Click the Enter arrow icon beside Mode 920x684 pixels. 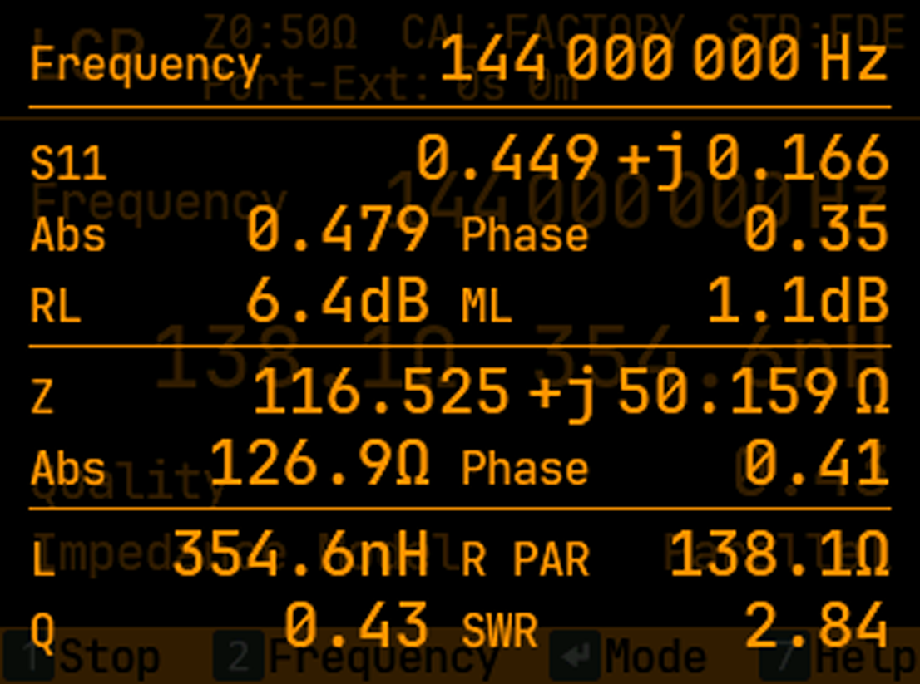[573, 658]
